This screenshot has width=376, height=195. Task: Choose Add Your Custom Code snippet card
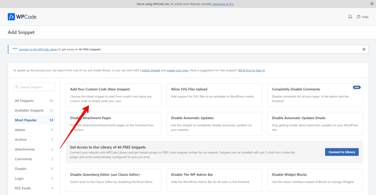point(113,95)
